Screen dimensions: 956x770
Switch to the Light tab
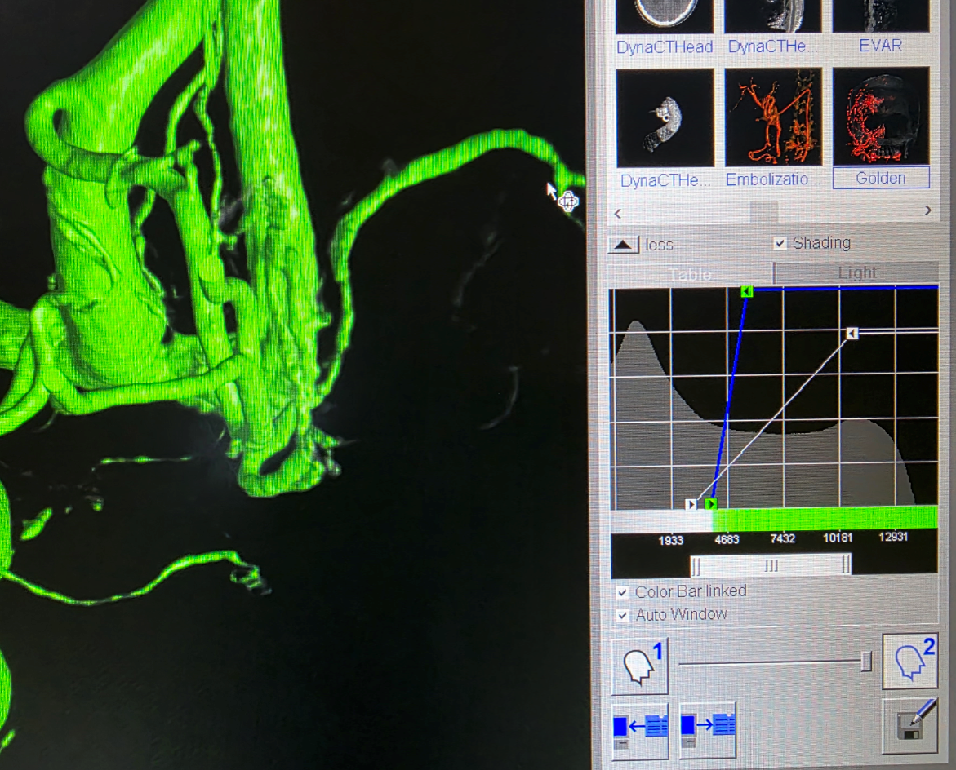coord(856,273)
